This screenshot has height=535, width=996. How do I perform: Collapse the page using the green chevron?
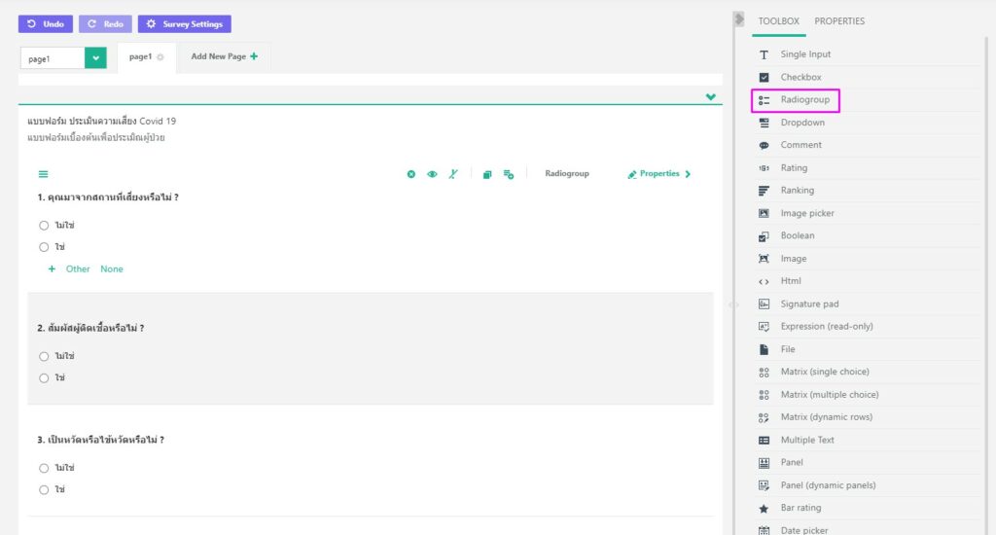point(711,96)
